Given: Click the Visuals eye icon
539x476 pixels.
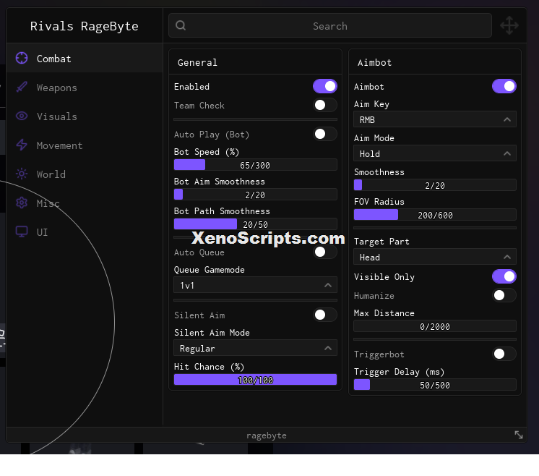Looking at the screenshot, I should (22, 116).
